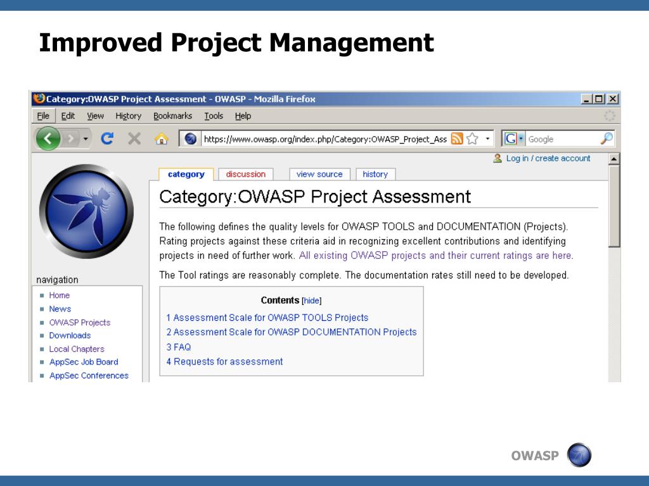Click the URL address field
Screen dimensions: 649x486
point(325,139)
